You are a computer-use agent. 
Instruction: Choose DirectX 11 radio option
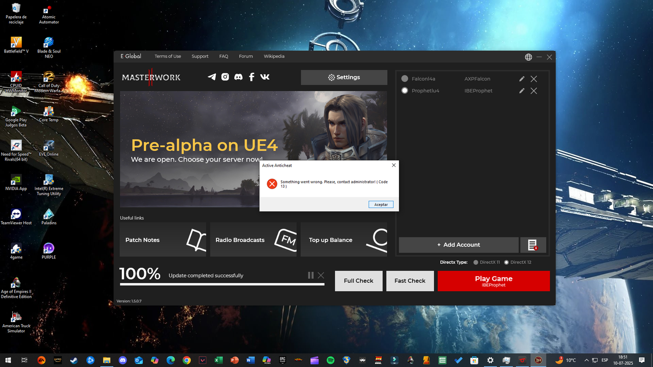coord(476,263)
